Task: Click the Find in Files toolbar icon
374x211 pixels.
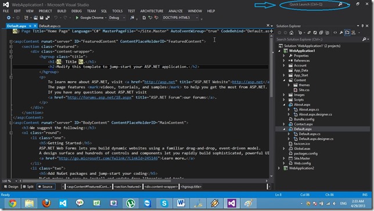Action: pyautogui.click(x=132, y=17)
